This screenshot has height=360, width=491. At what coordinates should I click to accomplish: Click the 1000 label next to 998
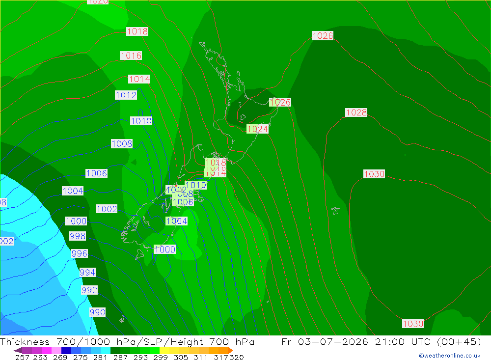point(76,221)
